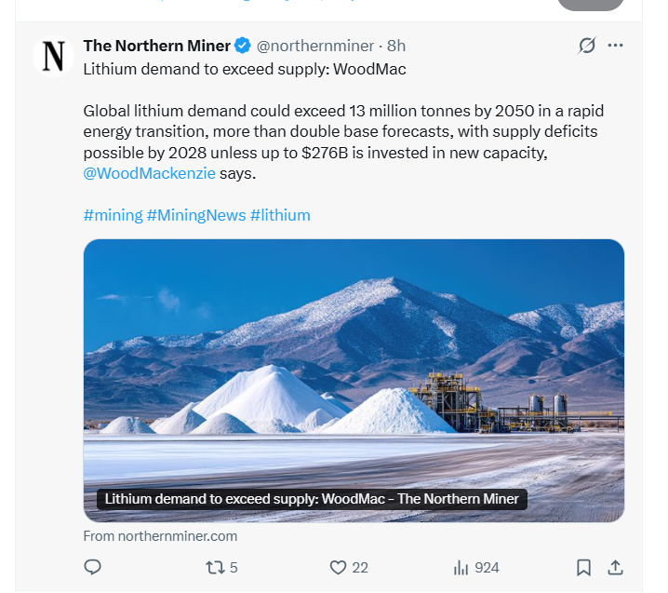Open The Northern Miner account name

(x=156, y=46)
